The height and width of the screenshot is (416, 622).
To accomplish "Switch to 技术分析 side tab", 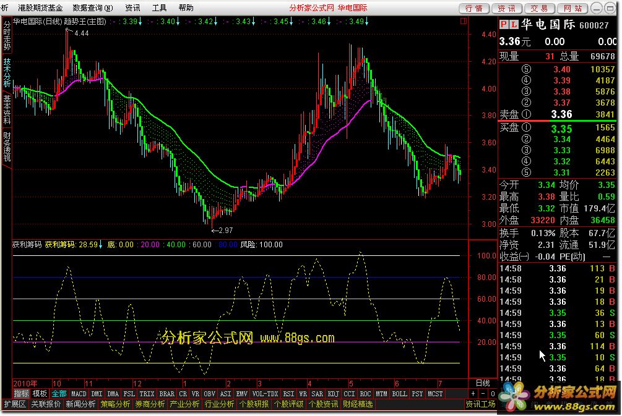I will pyautogui.click(x=7, y=72).
